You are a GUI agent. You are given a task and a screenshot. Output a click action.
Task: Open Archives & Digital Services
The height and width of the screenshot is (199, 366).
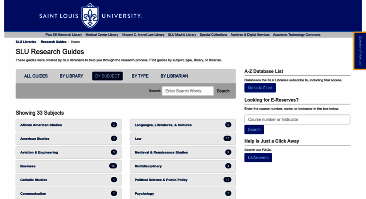[250, 35]
